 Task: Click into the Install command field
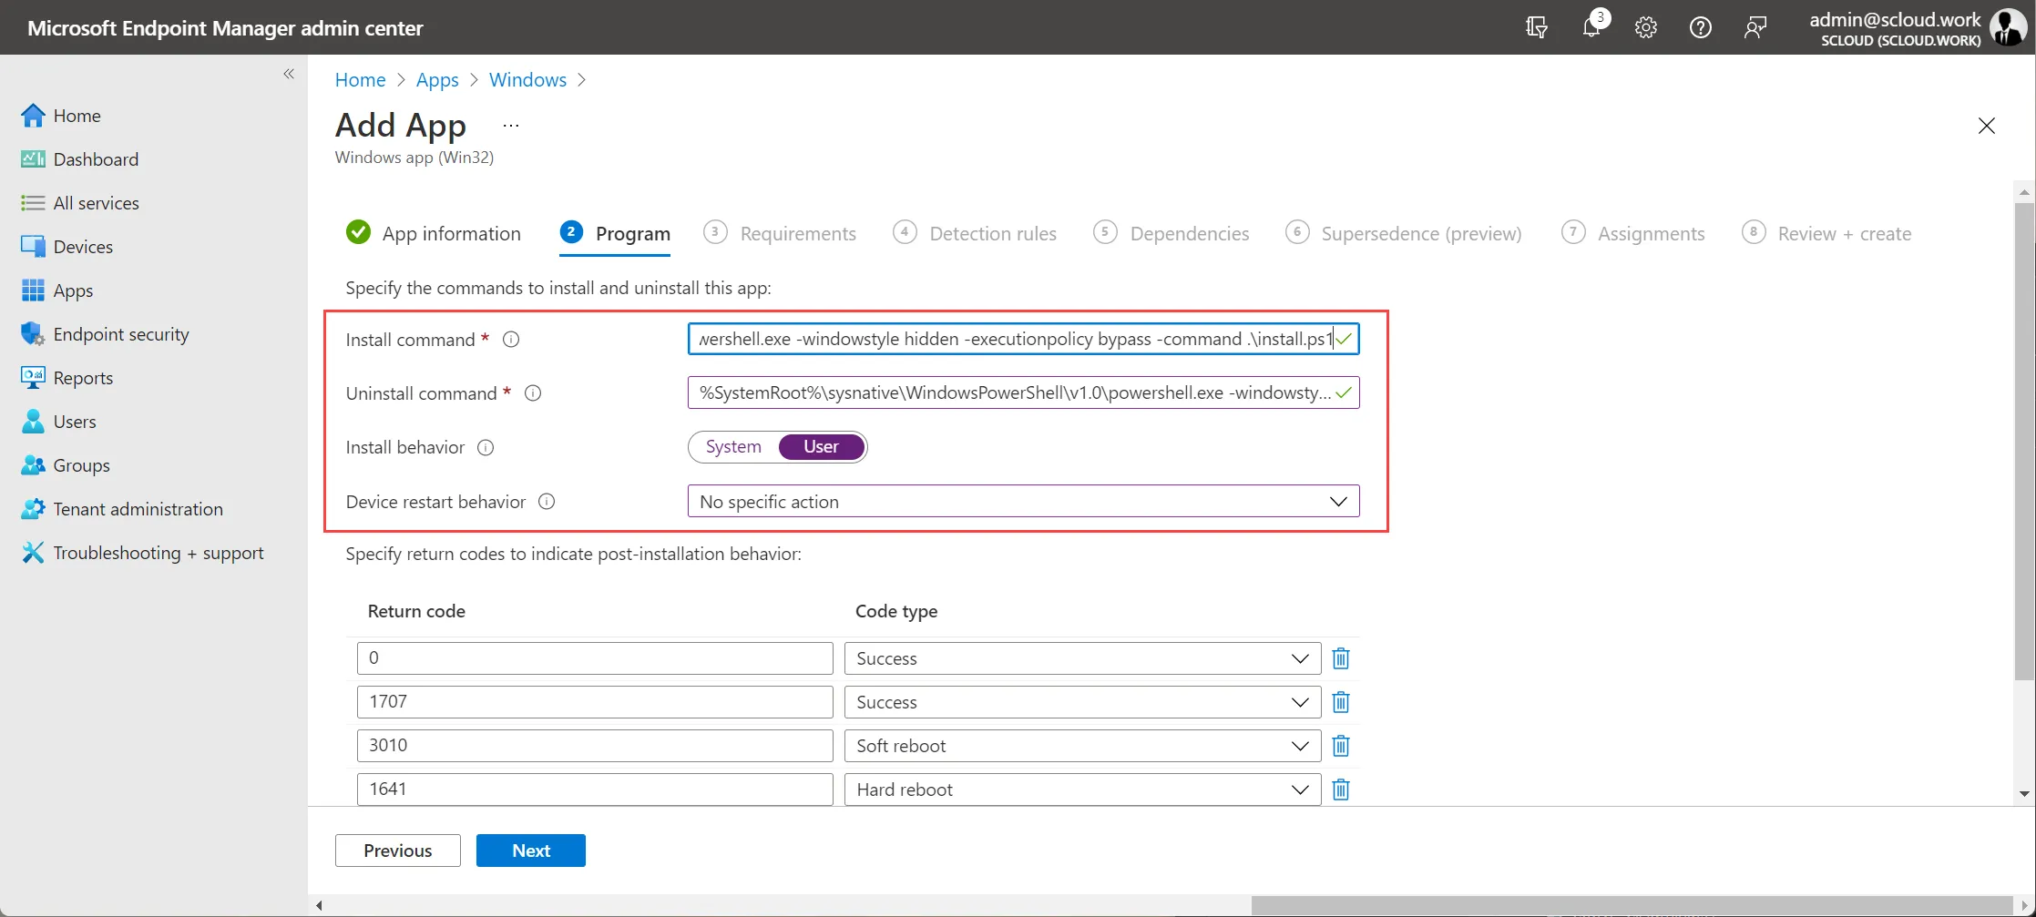[1023, 339]
